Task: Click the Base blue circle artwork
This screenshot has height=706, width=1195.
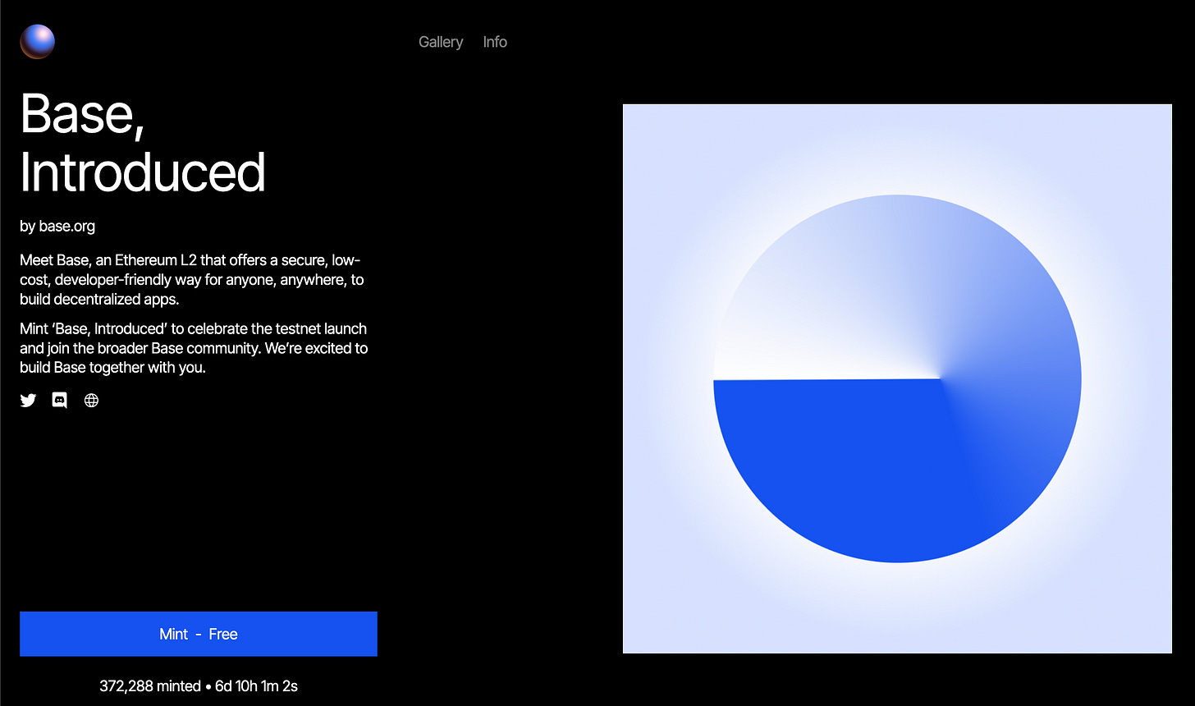Action: [x=897, y=378]
